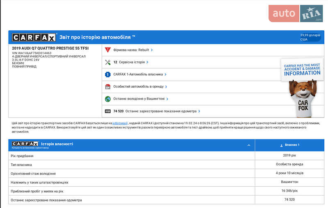Click the Рік придбання row label
The height and width of the screenshot is (208, 328).
coord(22,156)
